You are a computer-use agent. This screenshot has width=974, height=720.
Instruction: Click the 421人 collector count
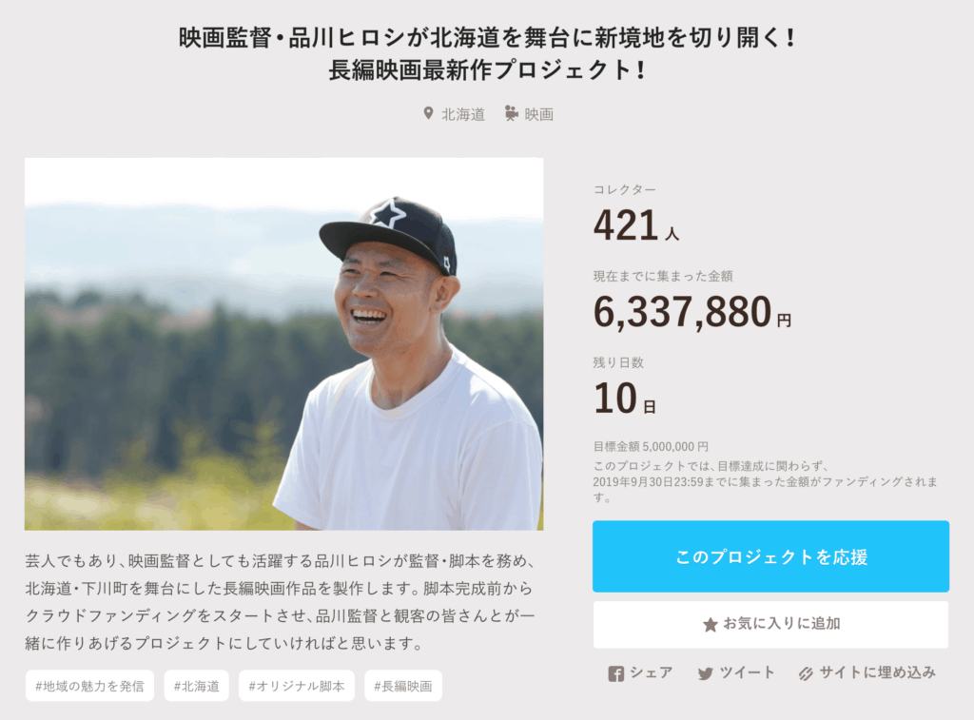[x=636, y=224]
